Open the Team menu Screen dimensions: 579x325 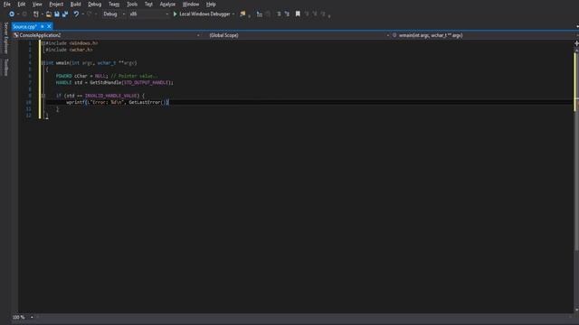point(114,4)
